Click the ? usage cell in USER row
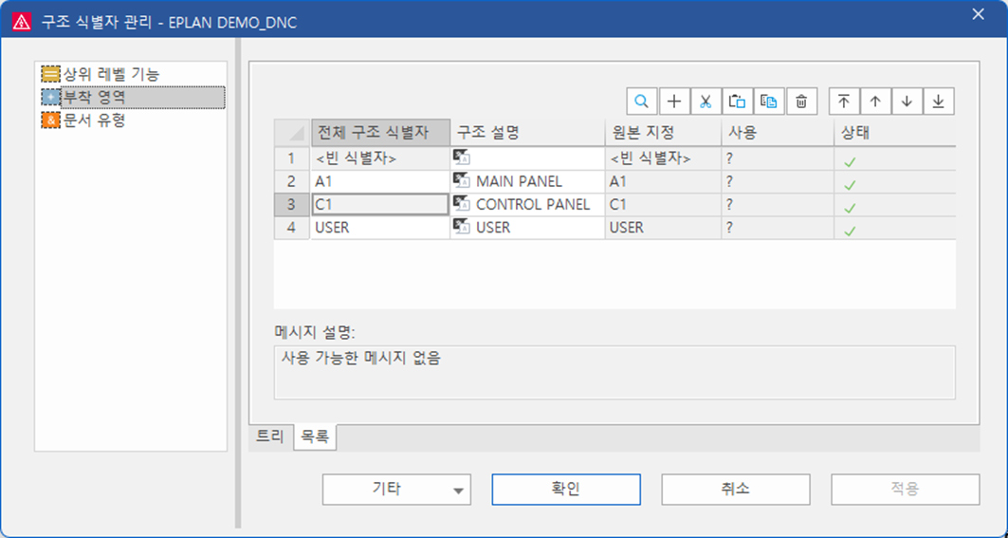This screenshot has width=1008, height=538. pos(778,228)
